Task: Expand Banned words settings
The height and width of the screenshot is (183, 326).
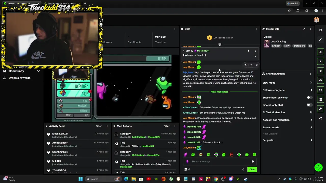Action: (311, 127)
